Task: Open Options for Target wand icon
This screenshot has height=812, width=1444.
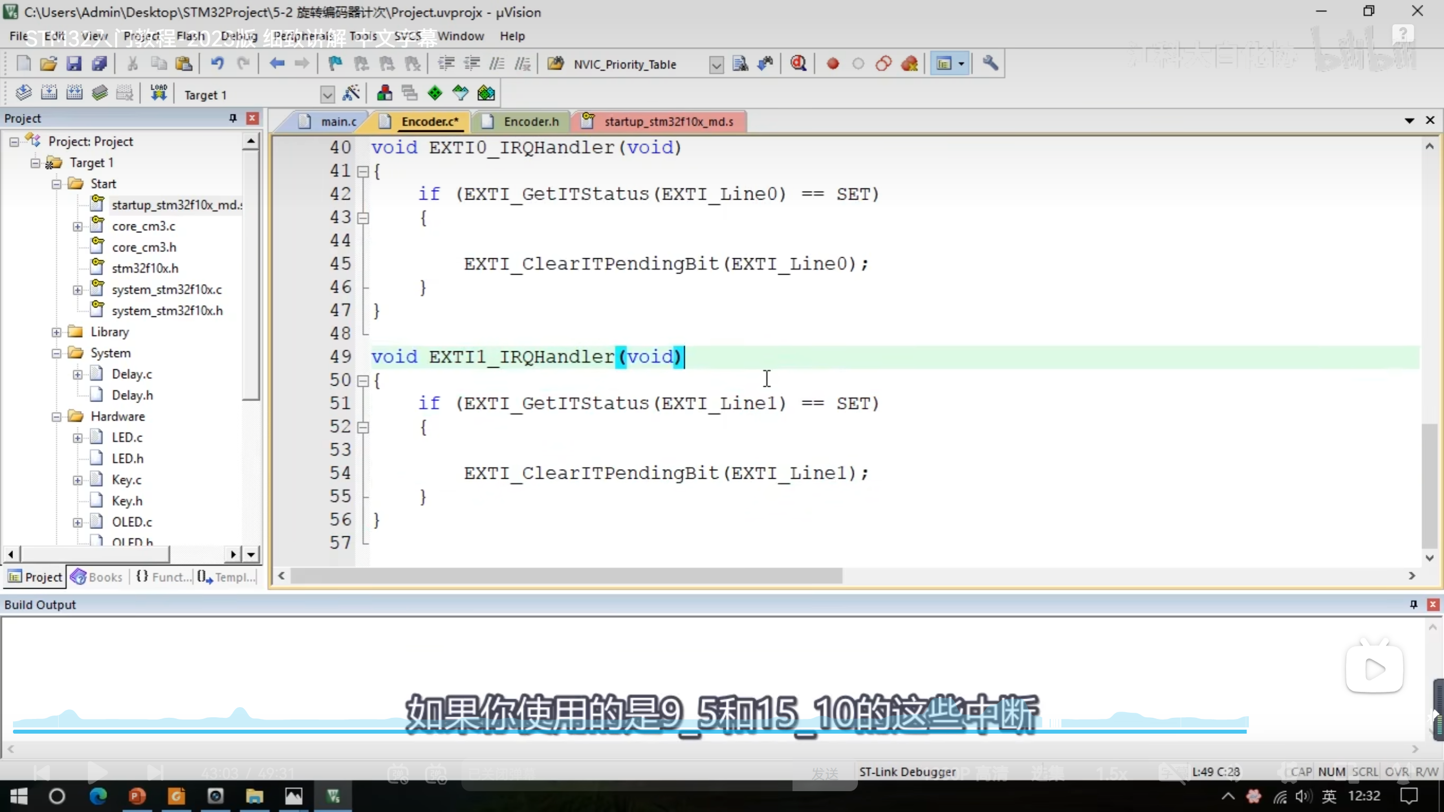Action: click(x=351, y=93)
